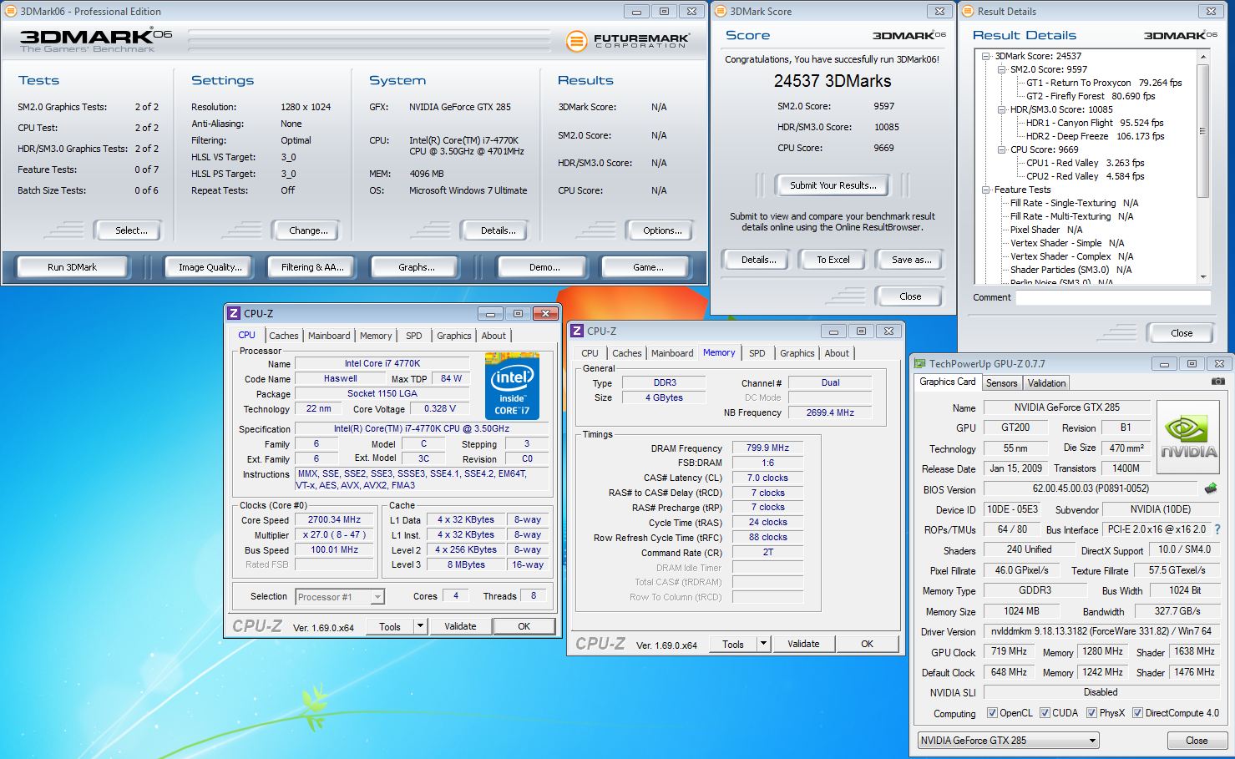Click Details... button in Score window
Image resolution: width=1235 pixels, height=759 pixels.
coord(758,260)
